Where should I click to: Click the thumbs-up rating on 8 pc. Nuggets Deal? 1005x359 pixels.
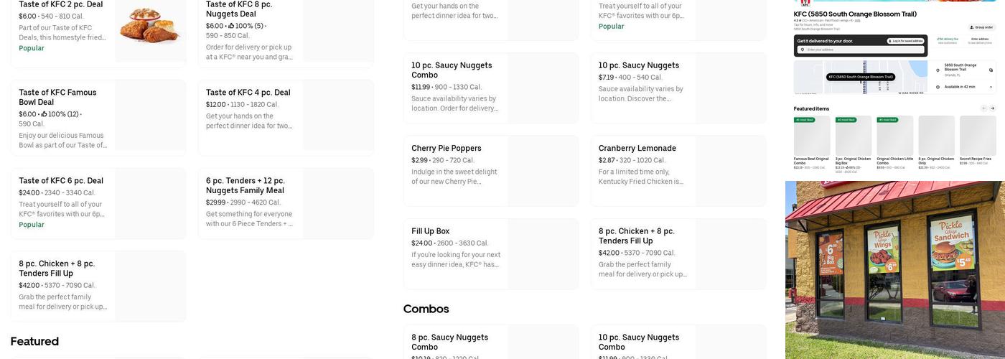pyautogui.click(x=231, y=27)
